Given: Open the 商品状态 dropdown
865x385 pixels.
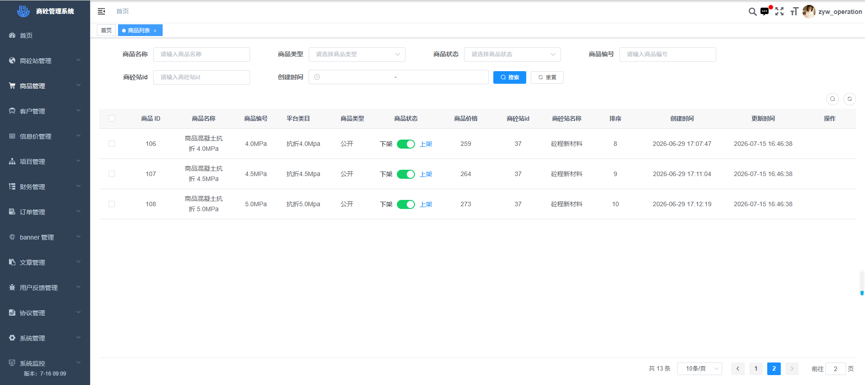Looking at the screenshot, I should click(x=512, y=54).
